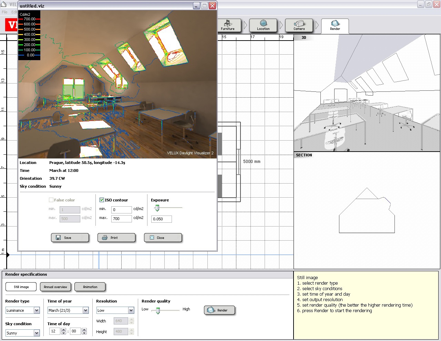Image resolution: width=441 pixels, height=341 pixels.
Task: Switch to Annual overview mode
Action: coord(55,287)
